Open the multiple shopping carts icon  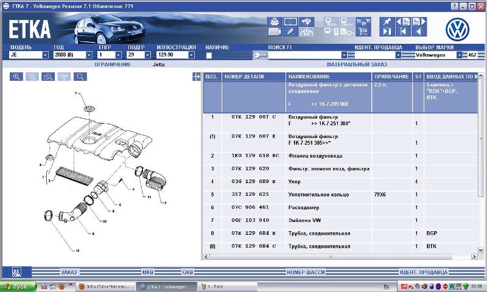click(363, 22)
